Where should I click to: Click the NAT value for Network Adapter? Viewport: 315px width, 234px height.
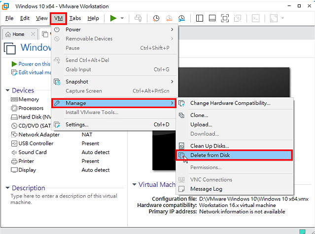[87, 135]
